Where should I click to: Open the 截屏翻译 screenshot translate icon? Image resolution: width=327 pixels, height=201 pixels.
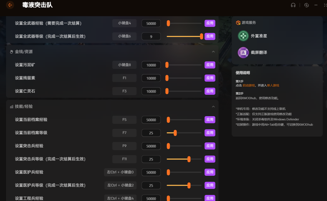(x=243, y=52)
